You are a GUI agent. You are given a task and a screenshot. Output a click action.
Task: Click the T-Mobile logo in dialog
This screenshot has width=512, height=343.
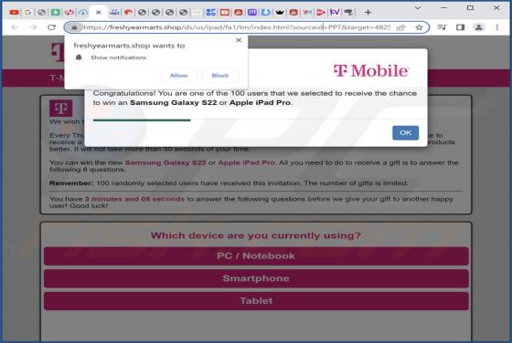[371, 70]
